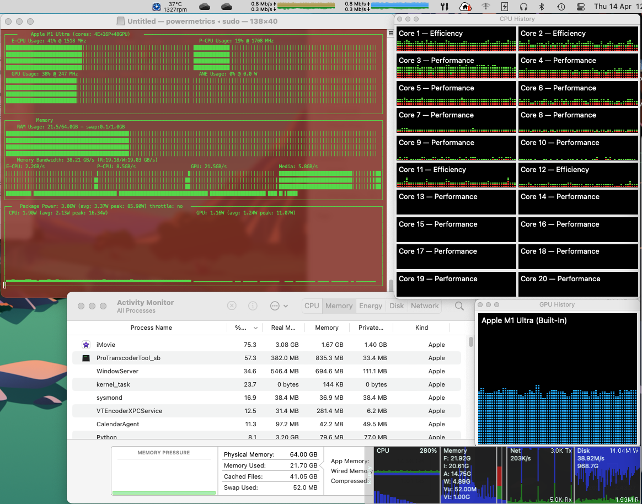Click the headphones icon in menu bar
This screenshot has width=642, height=504.
(523, 7)
